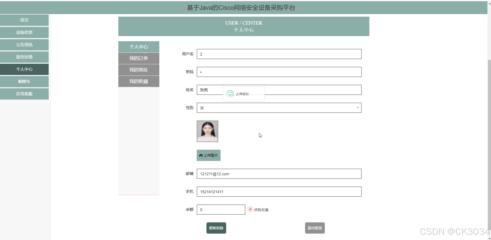
Task: Navigate to 首页 in the sidebar
Action: tap(24, 20)
